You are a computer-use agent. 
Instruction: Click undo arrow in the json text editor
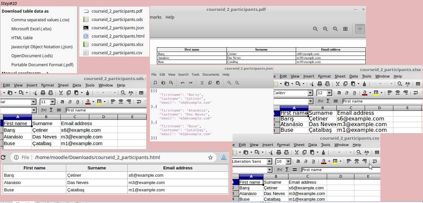(183, 83)
